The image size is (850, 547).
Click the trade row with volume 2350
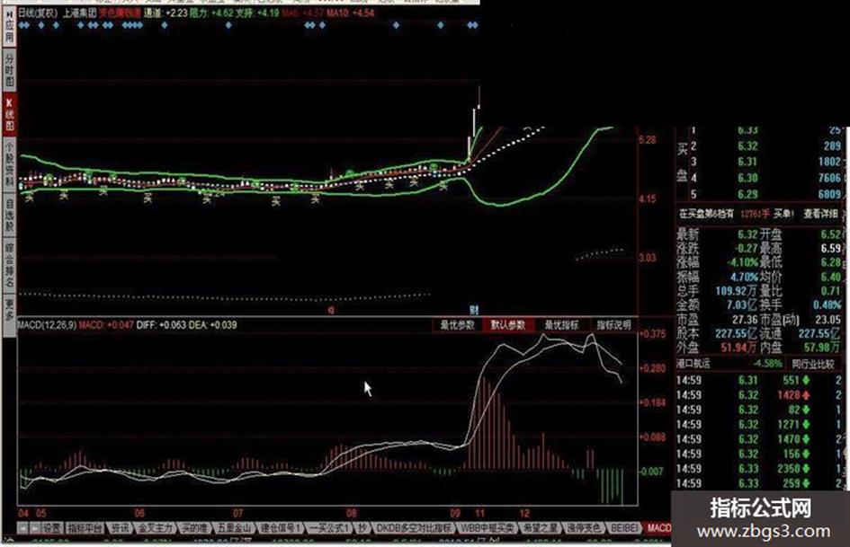[758, 469]
